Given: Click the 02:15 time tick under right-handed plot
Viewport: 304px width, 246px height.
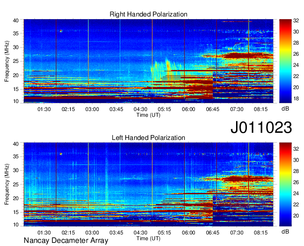Looking at the screenshot, I should click(68, 109).
